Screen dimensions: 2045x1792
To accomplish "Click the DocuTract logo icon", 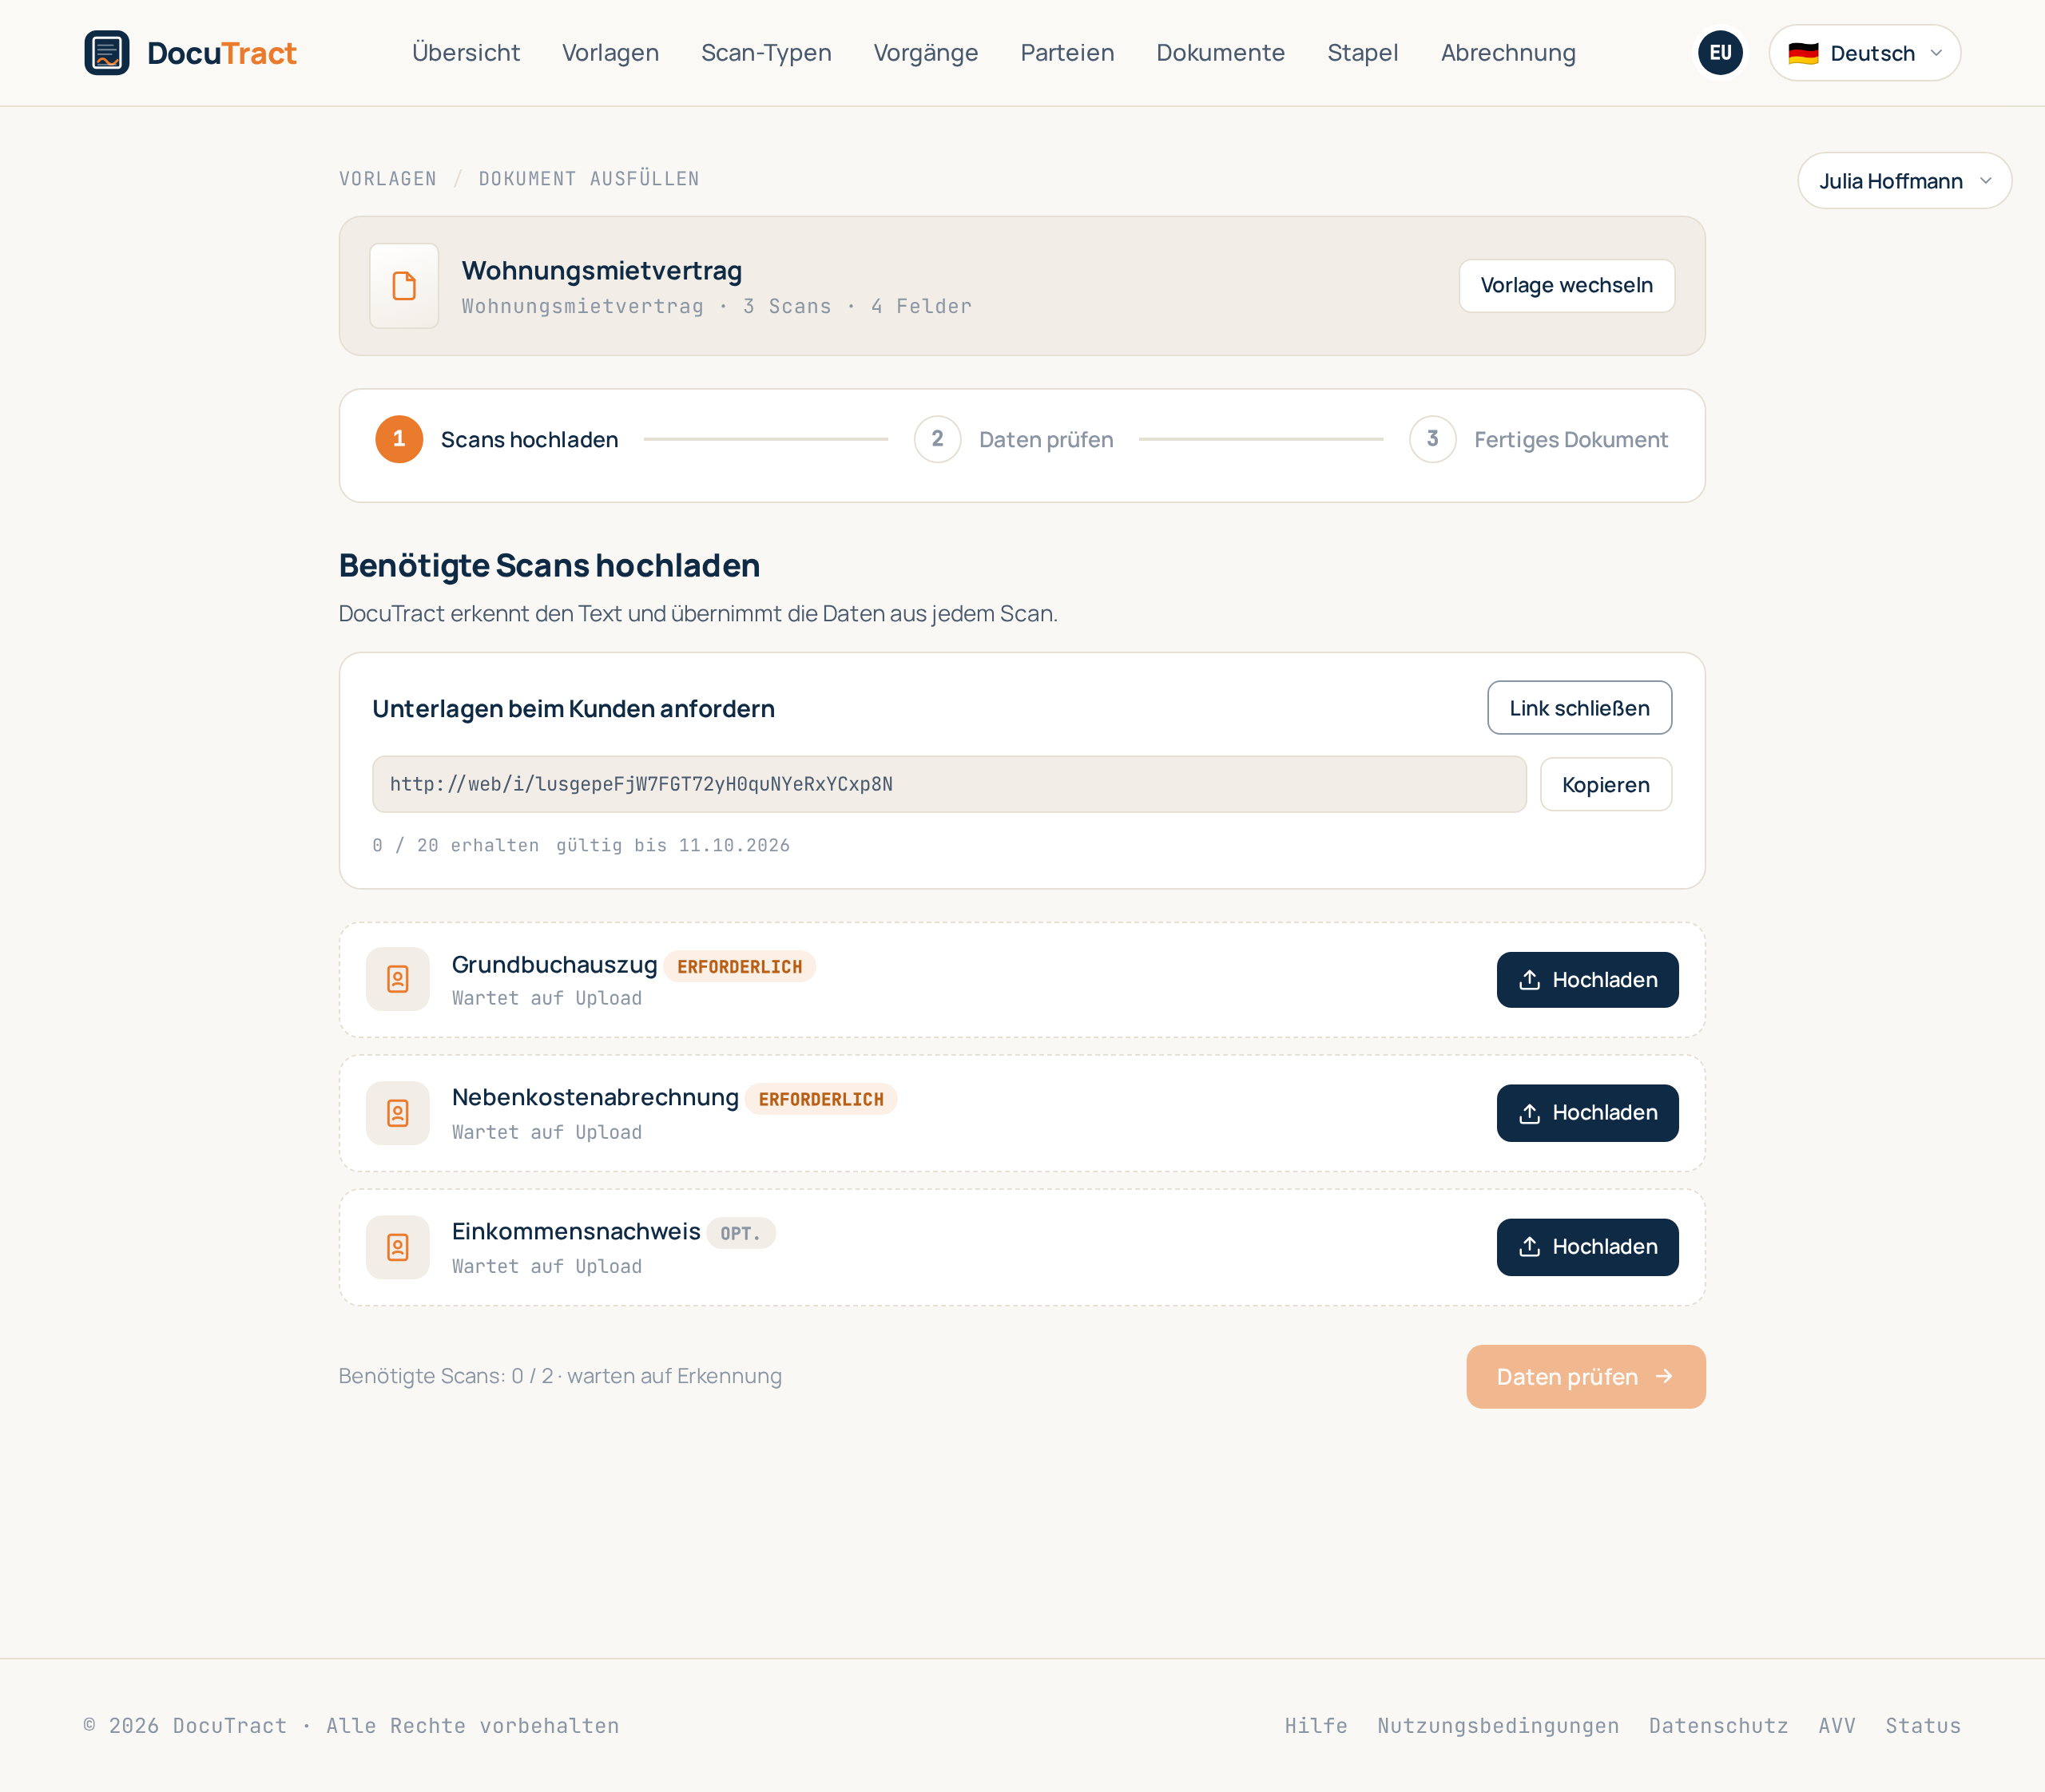I will click(x=107, y=53).
